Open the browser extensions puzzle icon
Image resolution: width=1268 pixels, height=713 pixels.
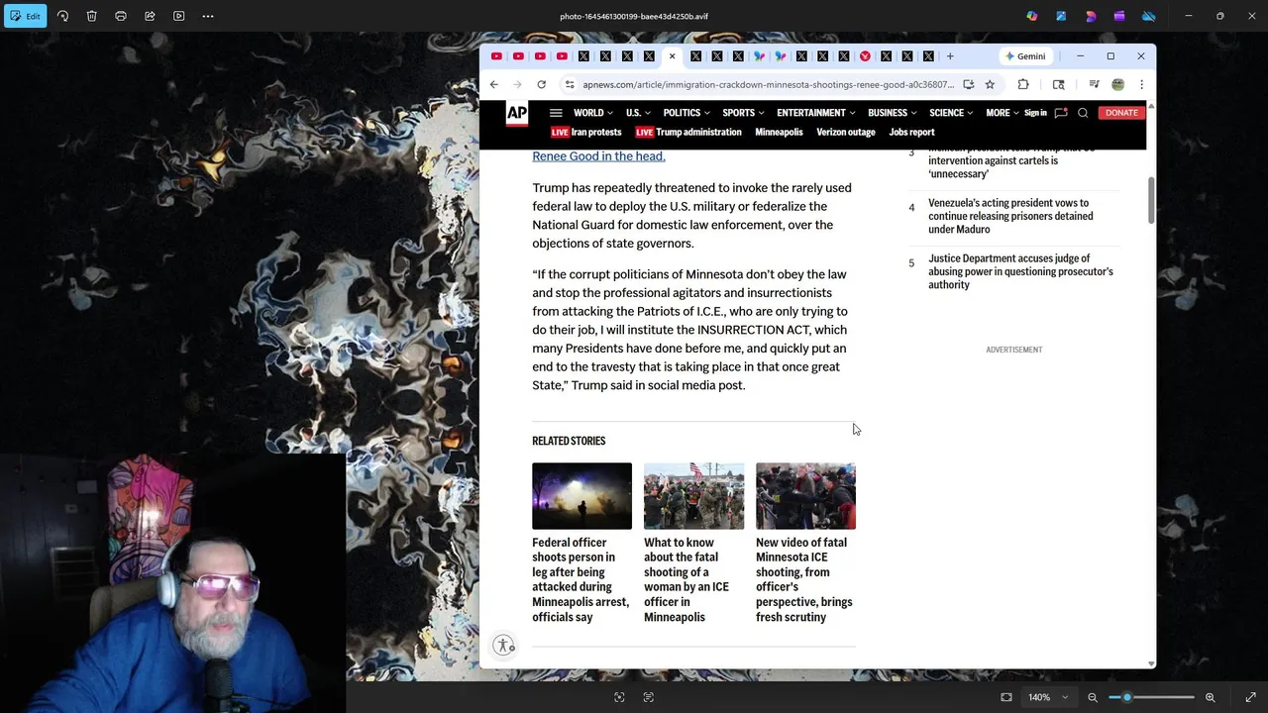(1023, 84)
